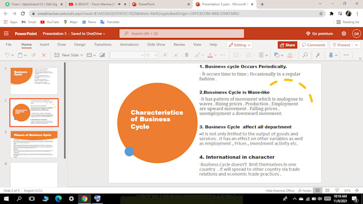Expand the Undo dropdown arrow

12,55
